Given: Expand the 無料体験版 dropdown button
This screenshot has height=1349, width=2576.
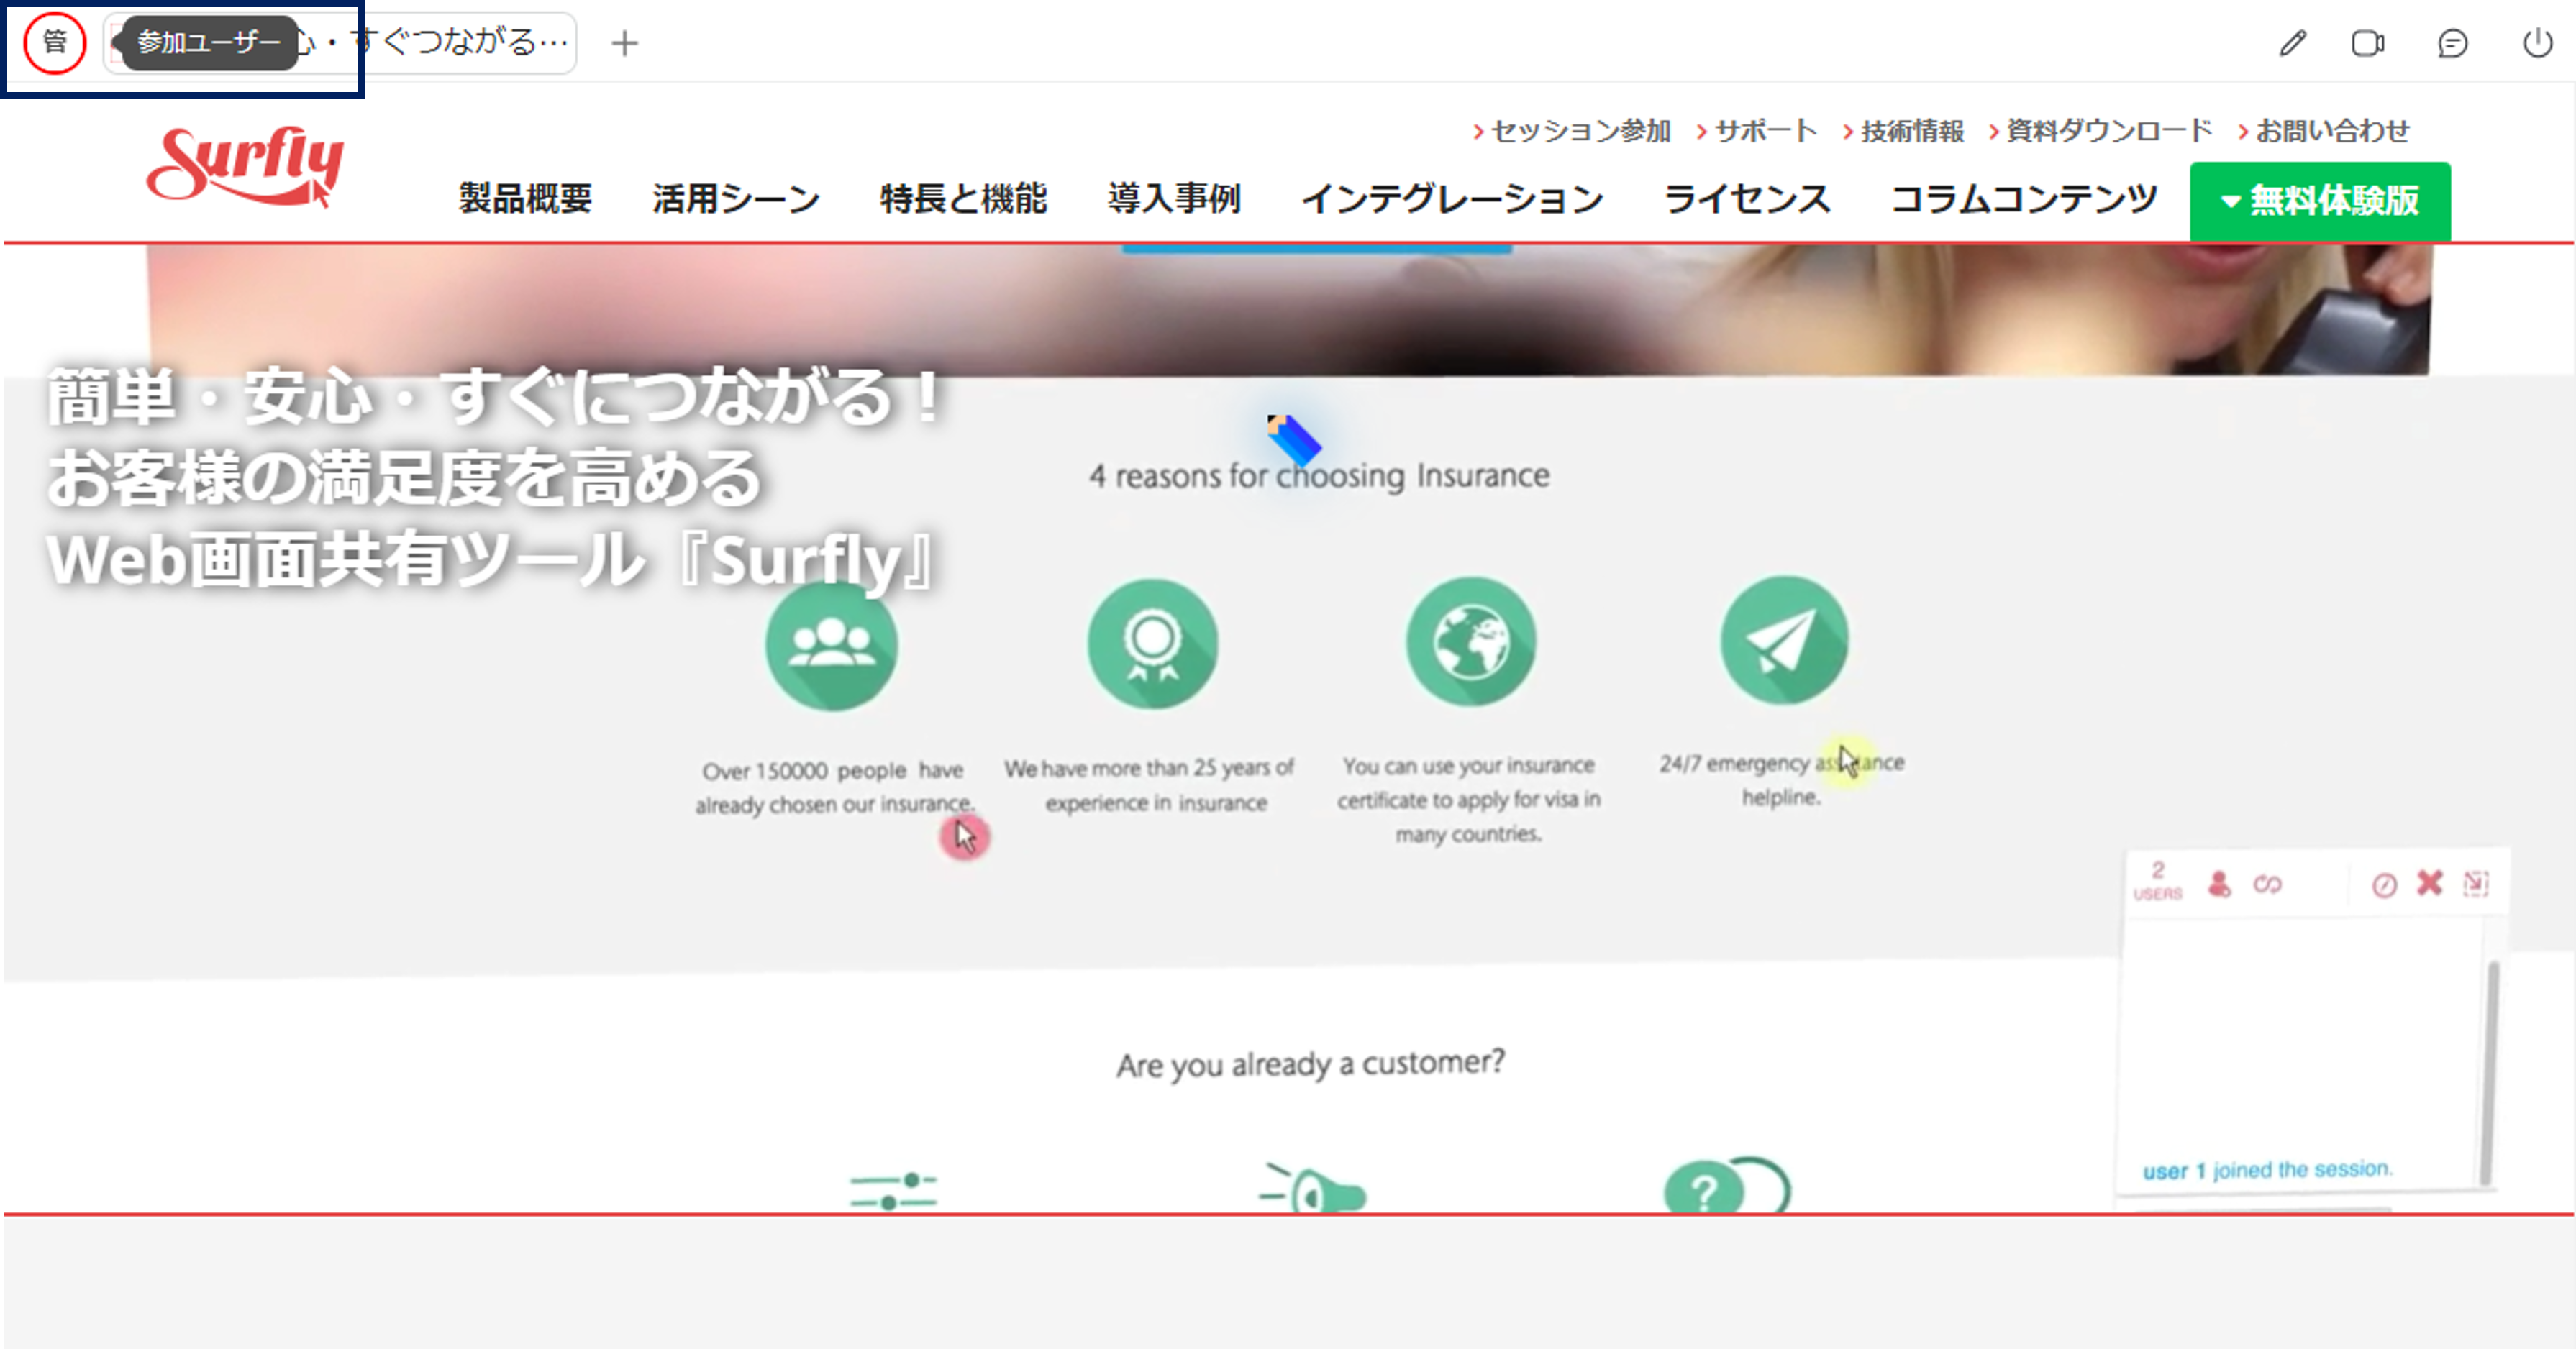Looking at the screenshot, I should (2320, 201).
